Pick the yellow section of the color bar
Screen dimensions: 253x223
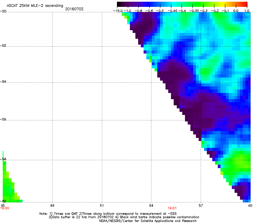pyautogui.click(x=222, y=4)
